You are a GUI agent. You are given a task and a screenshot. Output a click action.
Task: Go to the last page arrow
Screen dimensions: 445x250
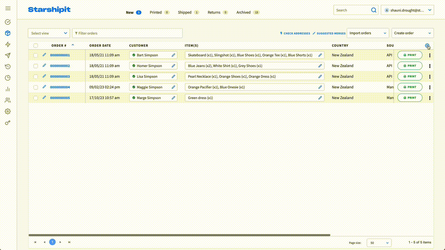click(x=69, y=242)
